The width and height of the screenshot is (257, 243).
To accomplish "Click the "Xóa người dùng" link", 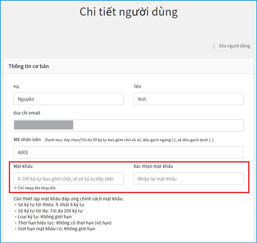I will 234,46.
